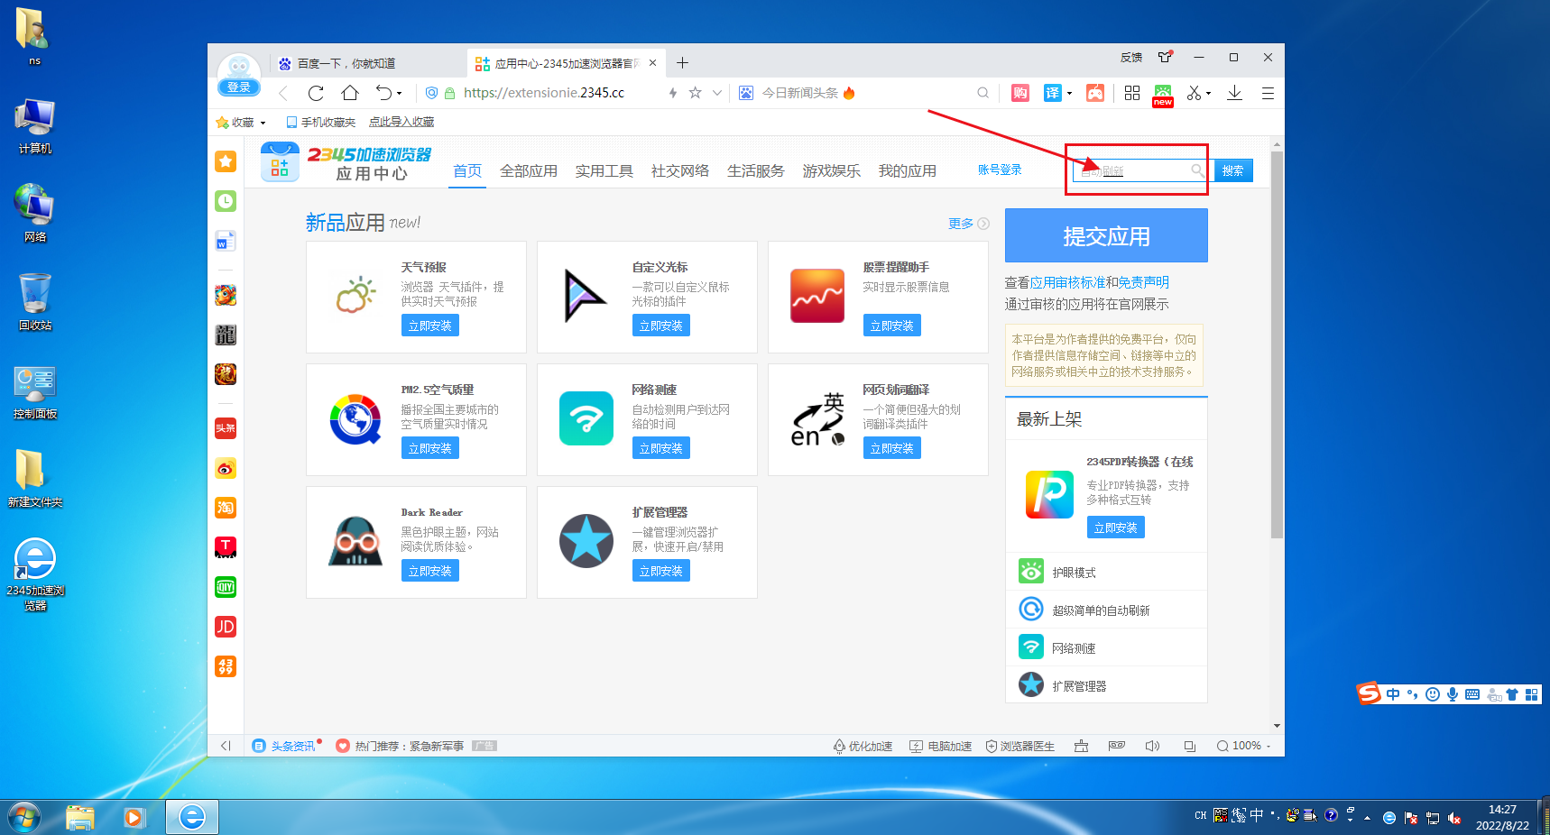Click the app search input field
The image size is (1550, 835).
(1142, 170)
